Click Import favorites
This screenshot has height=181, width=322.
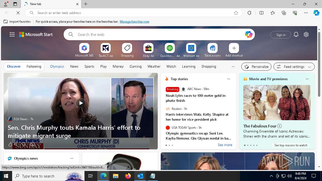pyautogui.click(x=17, y=22)
